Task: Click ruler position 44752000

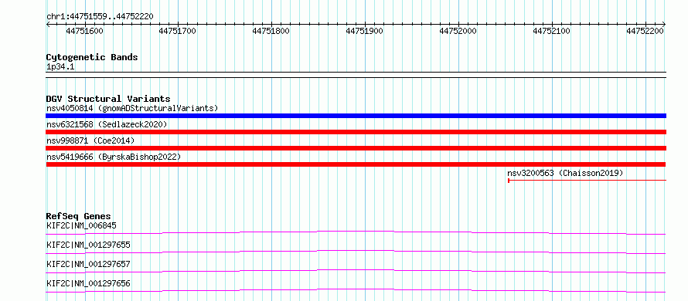Action: [x=458, y=31]
